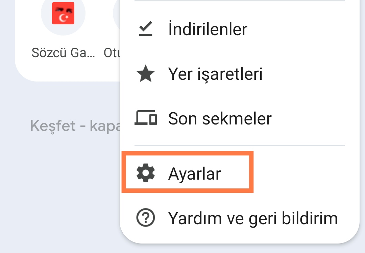Tap the Yer işaretleri star icon
This screenshot has width=365, height=253.
point(145,74)
